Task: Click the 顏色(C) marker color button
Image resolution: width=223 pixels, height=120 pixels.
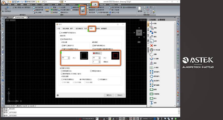Action: (x=97, y=53)
